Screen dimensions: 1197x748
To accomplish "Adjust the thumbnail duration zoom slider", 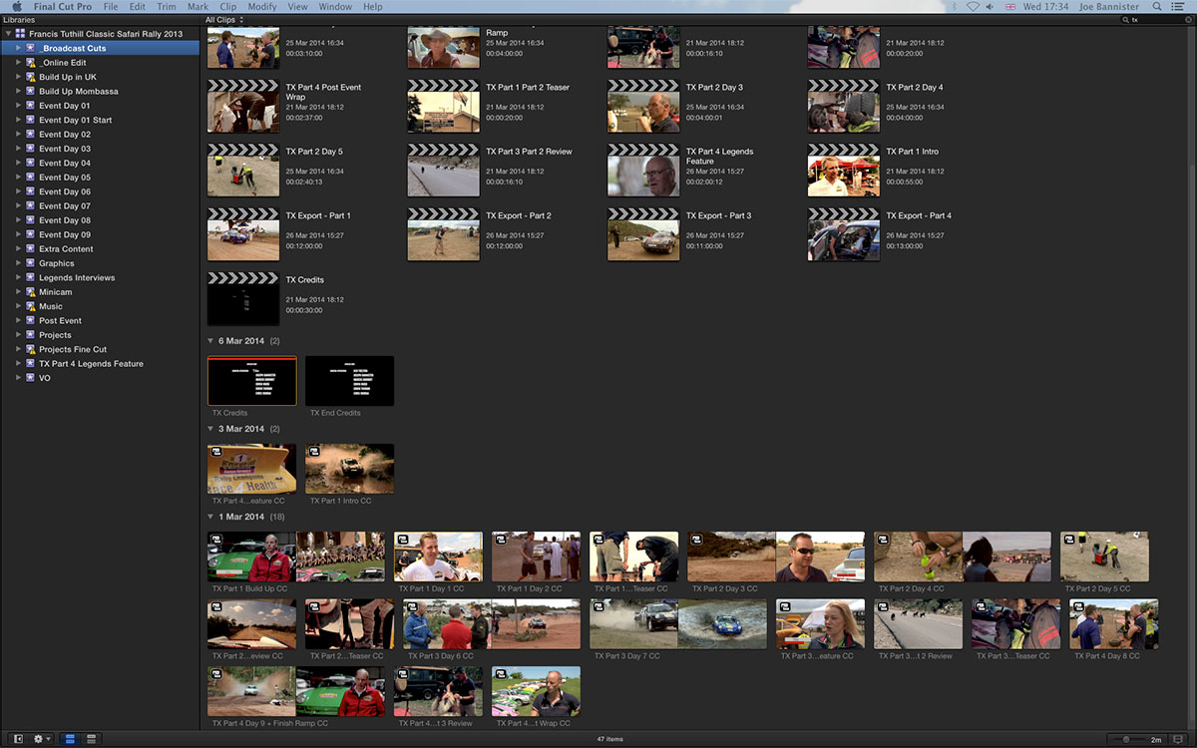I will point(1127,739).
